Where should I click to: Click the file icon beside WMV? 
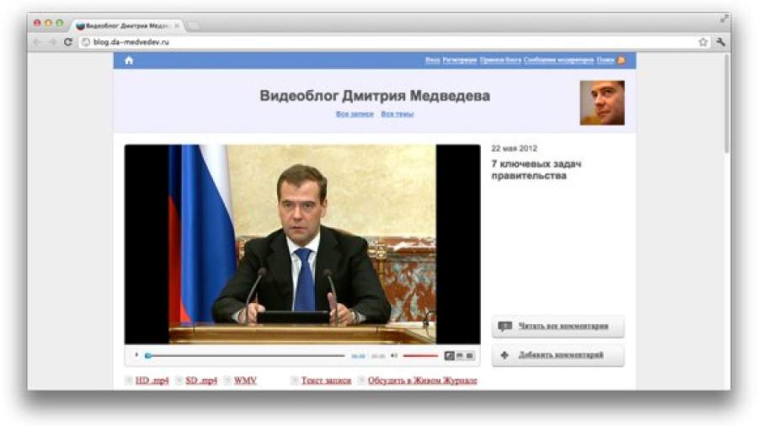[x=227, y=381]
